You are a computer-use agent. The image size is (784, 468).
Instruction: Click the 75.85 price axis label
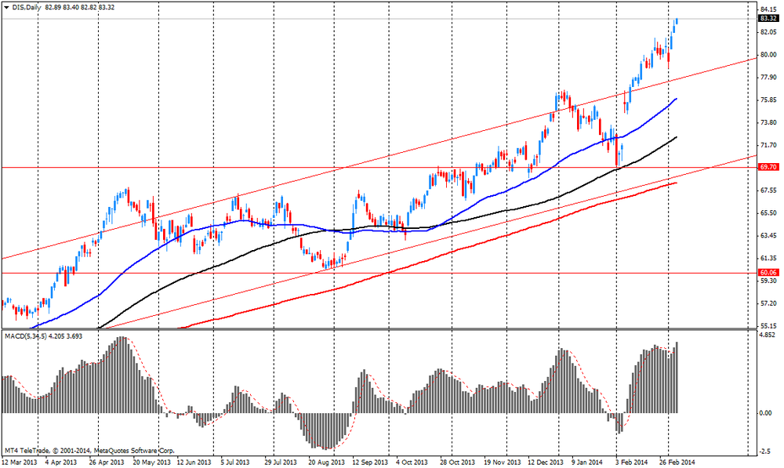click(x=768, y=100)
